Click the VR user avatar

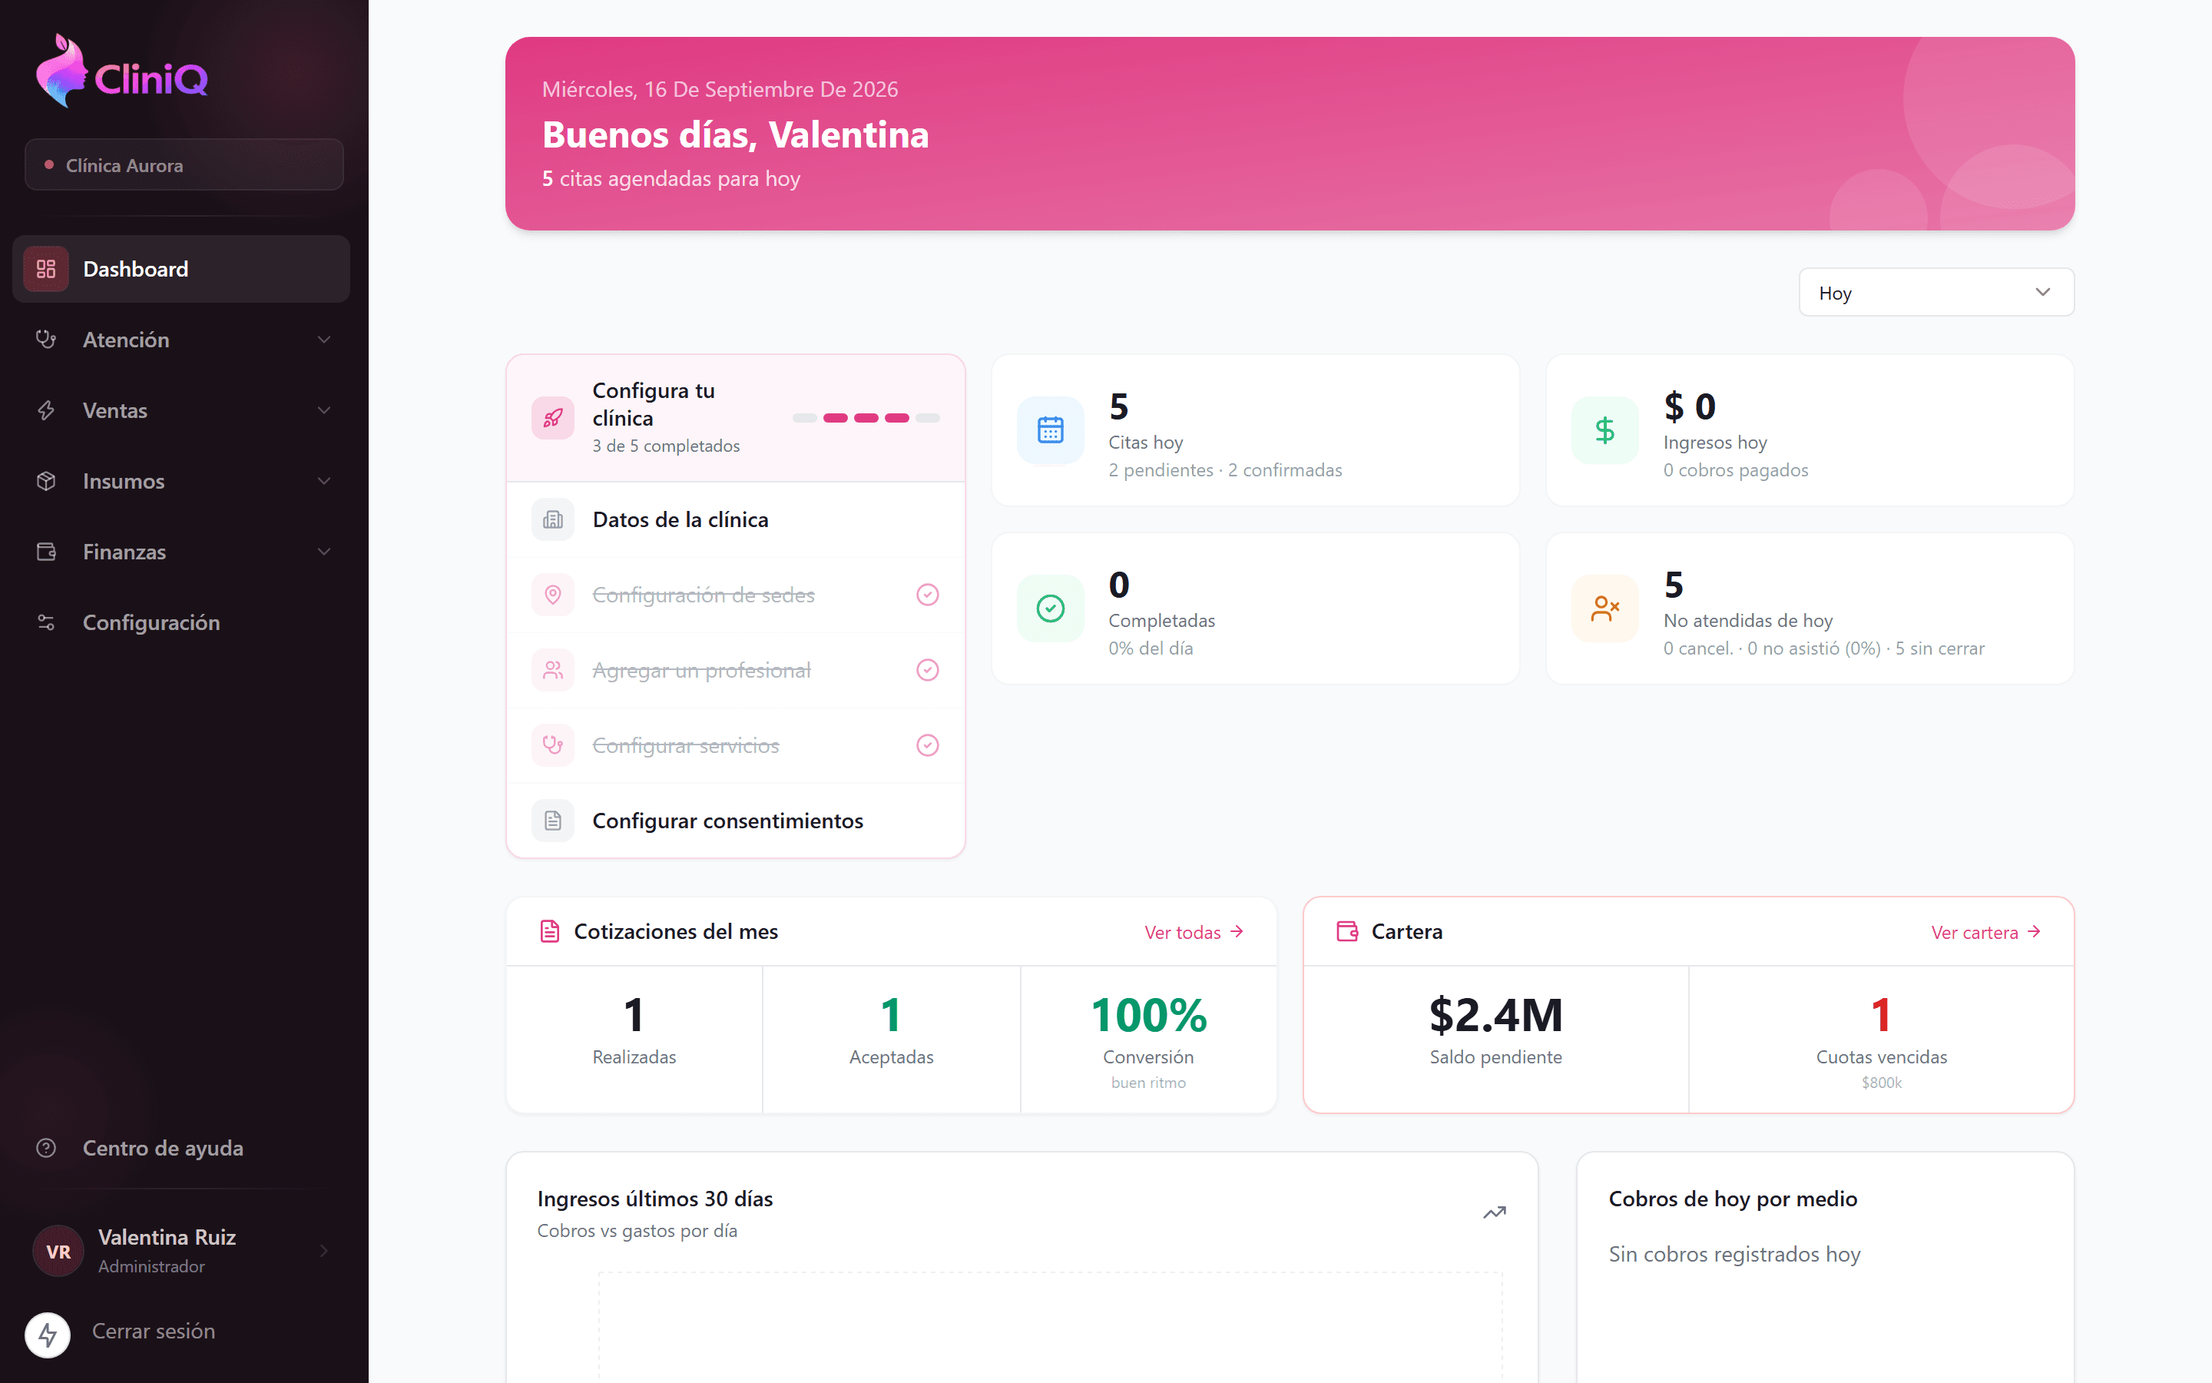click(x=58, y=1252)
